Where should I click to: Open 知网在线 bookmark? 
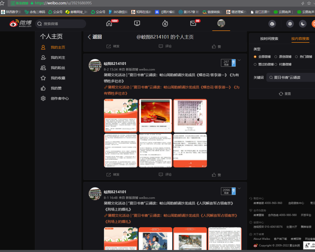tap(141, 12)
